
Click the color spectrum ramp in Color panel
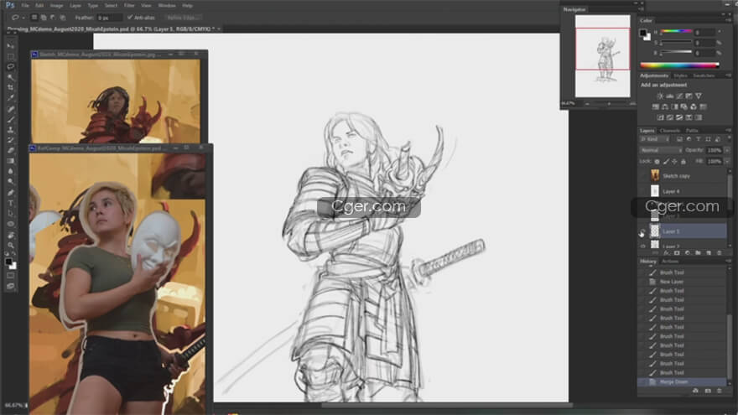tap(679, 65)
